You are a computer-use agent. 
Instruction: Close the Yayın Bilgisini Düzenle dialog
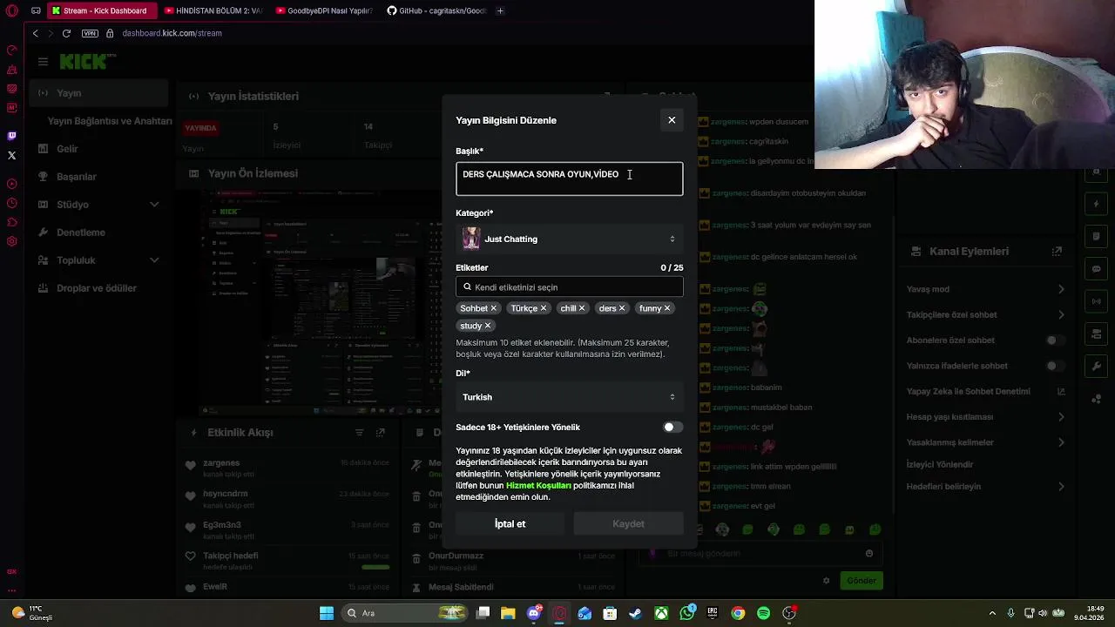(x=672, y=120)
